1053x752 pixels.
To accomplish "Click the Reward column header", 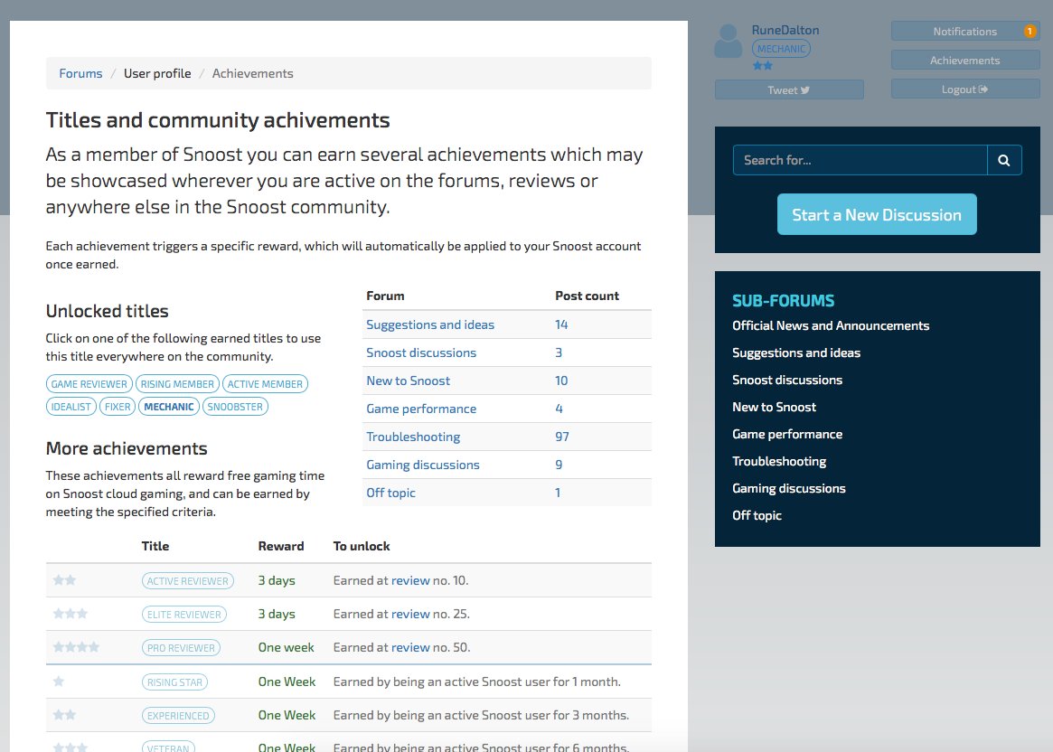I will pyautogui.click(x=281, y=547).
